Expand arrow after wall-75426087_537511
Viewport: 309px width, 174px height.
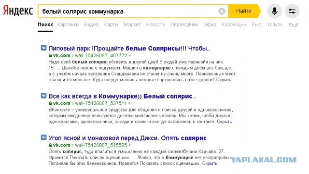pos(129,103)
